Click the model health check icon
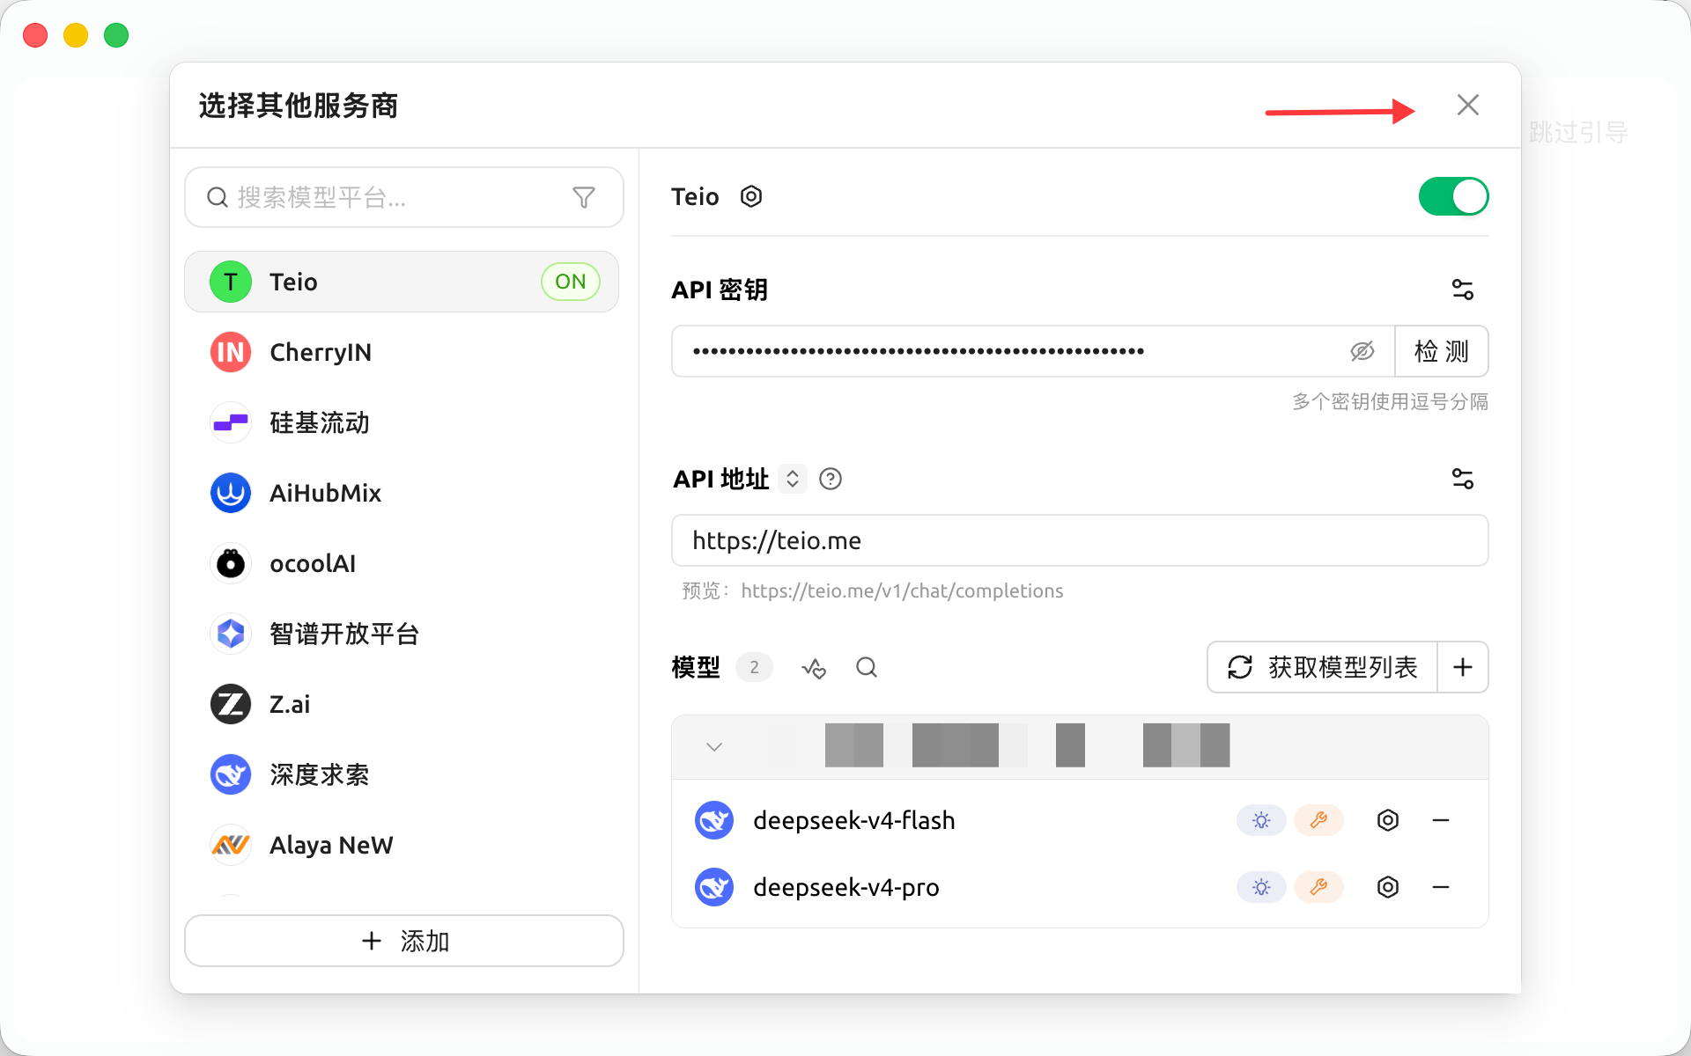Image resolution: width=1691 pixels, height=1056 pixels. coord(814,668)
